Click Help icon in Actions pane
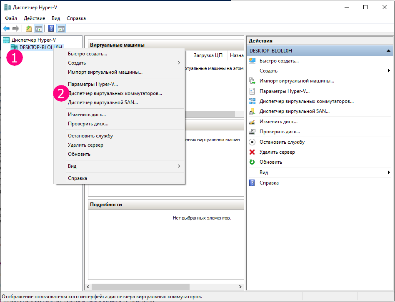Screen dimensions: 395x302 (x=252, y=182)
